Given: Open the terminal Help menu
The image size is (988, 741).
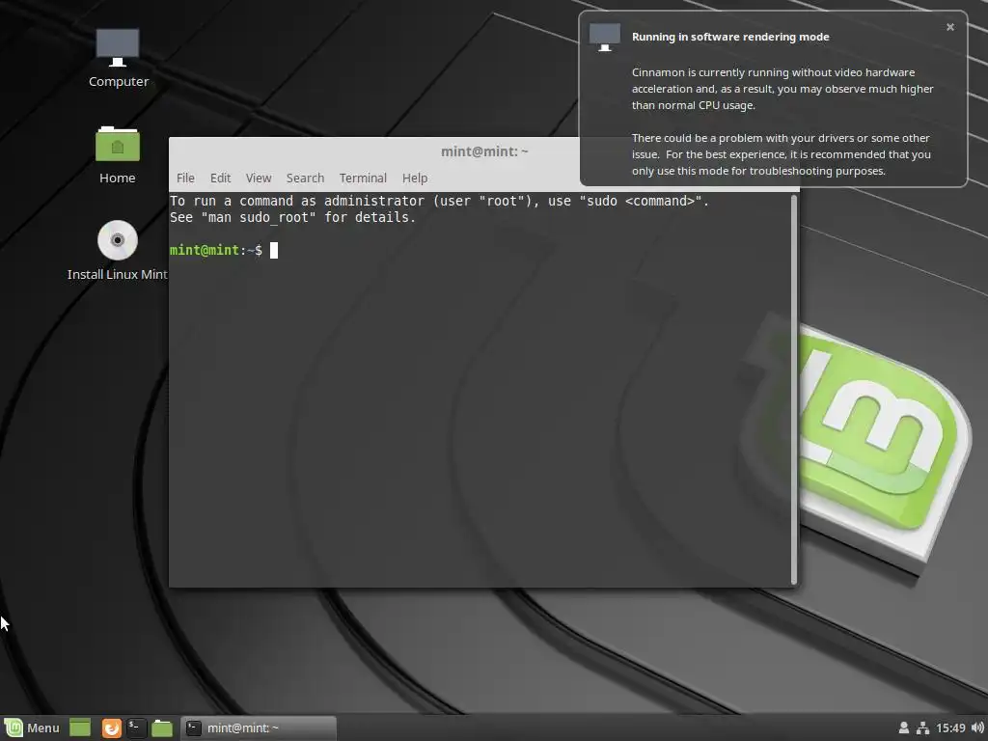Looking at the screenshot, I should coord(415,178).
